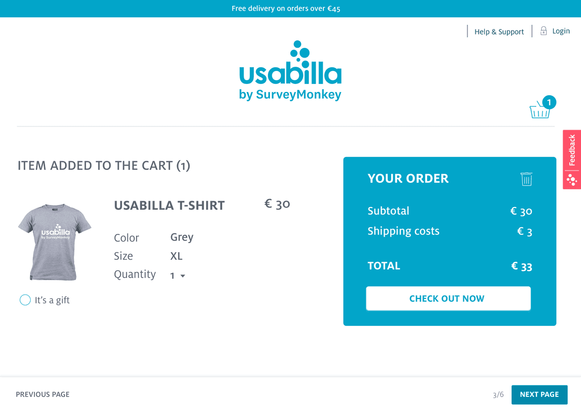Change quantity using the dropdown chevron
The width and height of the screenshot is (581, 413).
coord(182,275)
